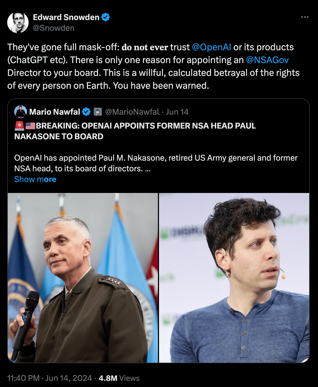This screenshot has height=387, width=318.
Task: Open the @MarioNawfal handle link
Action: [132, 112]
